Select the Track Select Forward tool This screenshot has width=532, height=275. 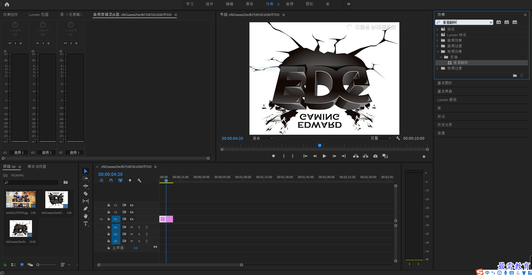[x=86, y=178]
